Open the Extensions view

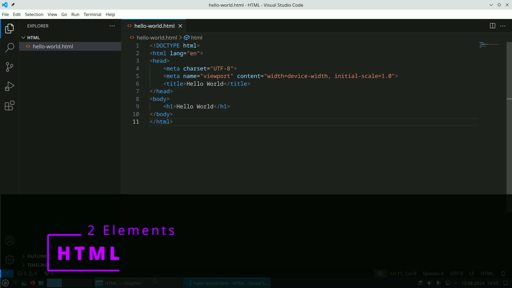[10, 106]
